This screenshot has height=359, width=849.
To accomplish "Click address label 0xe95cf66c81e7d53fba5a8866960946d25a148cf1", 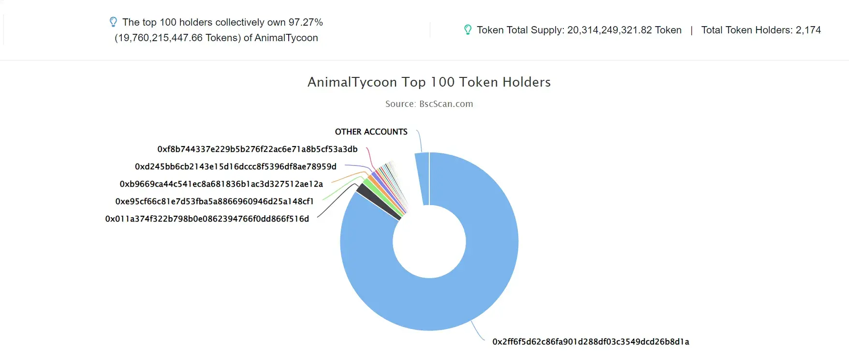I will pos(214,201).
